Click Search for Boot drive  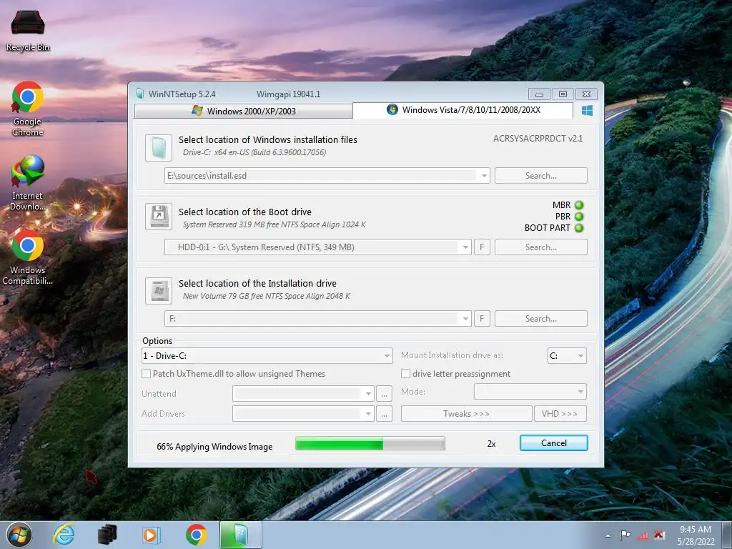(x=541, y=247)
